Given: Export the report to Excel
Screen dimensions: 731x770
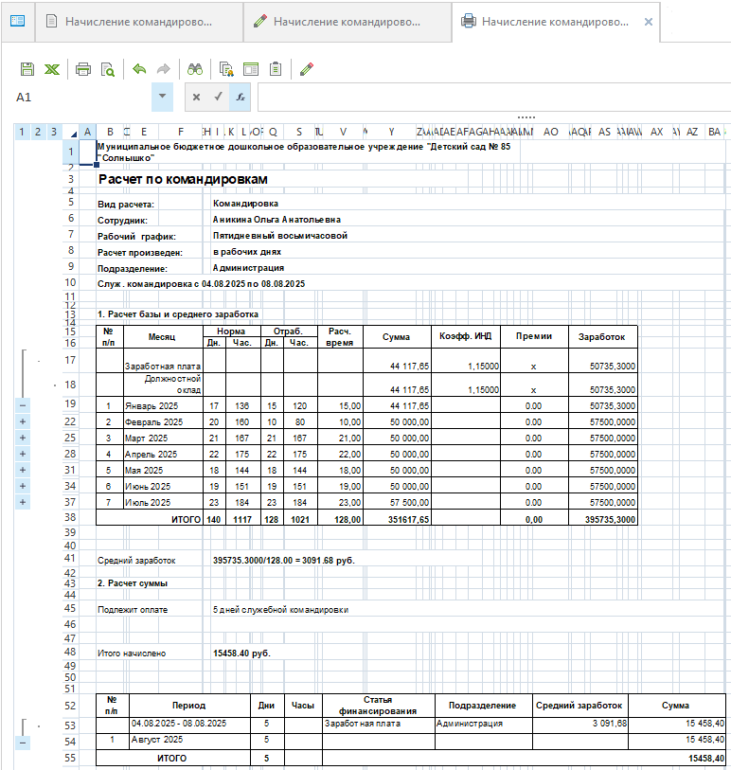Looking at the screenshot, I should click(52, 69).
